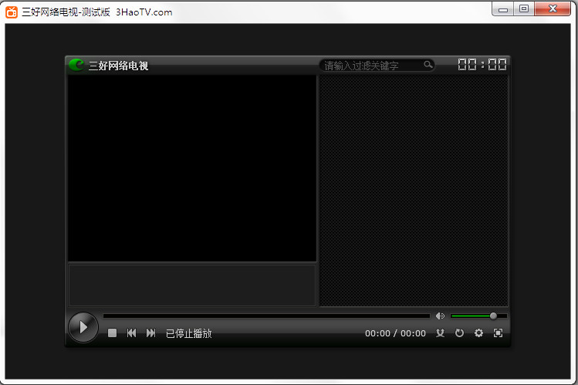This screenshot has width=578, height=385.
Task: Click the info panel below the video
Action: coord(191,285)
